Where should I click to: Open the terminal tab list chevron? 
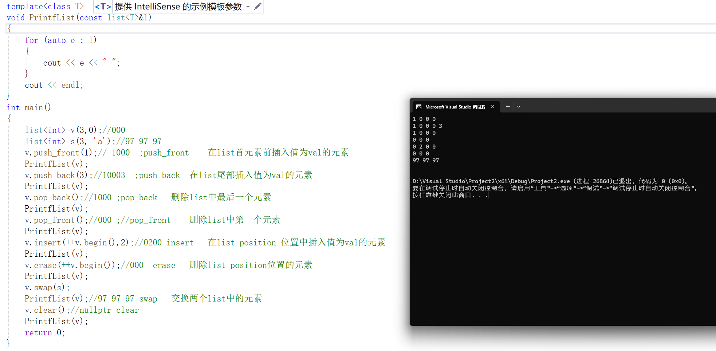pos(518,106)
